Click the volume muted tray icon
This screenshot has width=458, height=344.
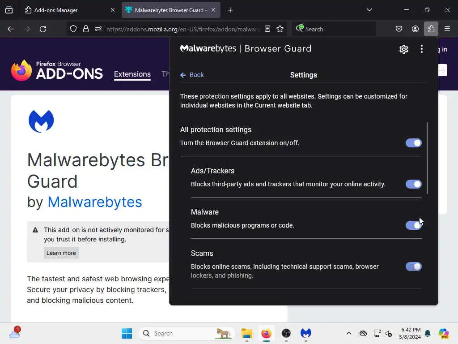pos(389,333)
